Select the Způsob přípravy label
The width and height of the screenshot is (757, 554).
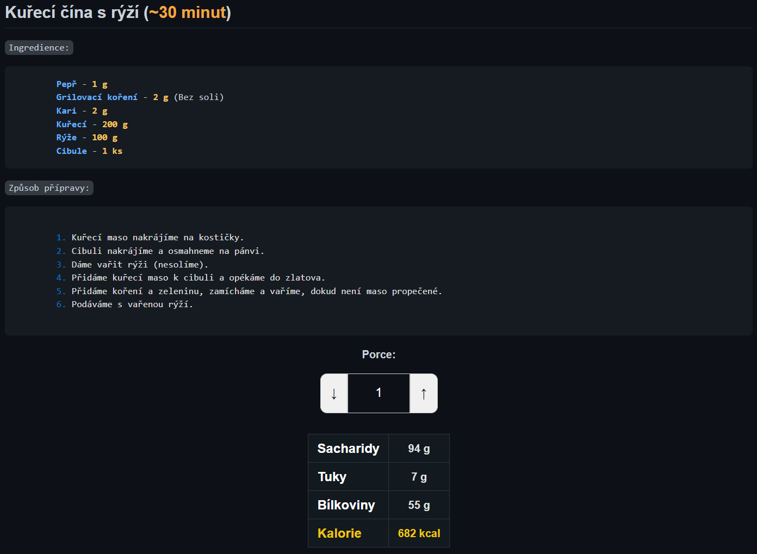49,188
